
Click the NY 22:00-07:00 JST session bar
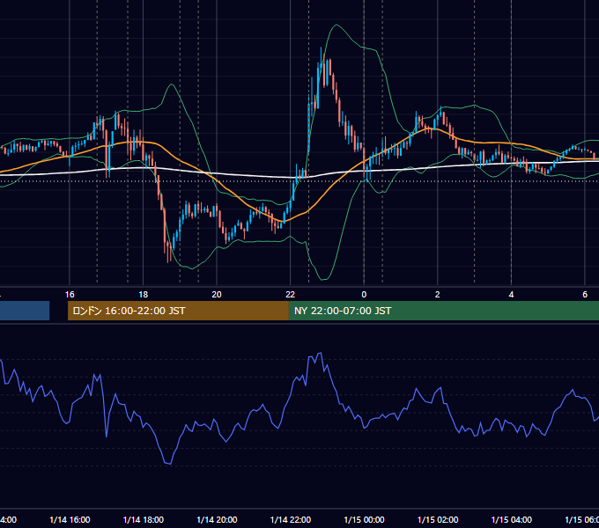[443, 311]
